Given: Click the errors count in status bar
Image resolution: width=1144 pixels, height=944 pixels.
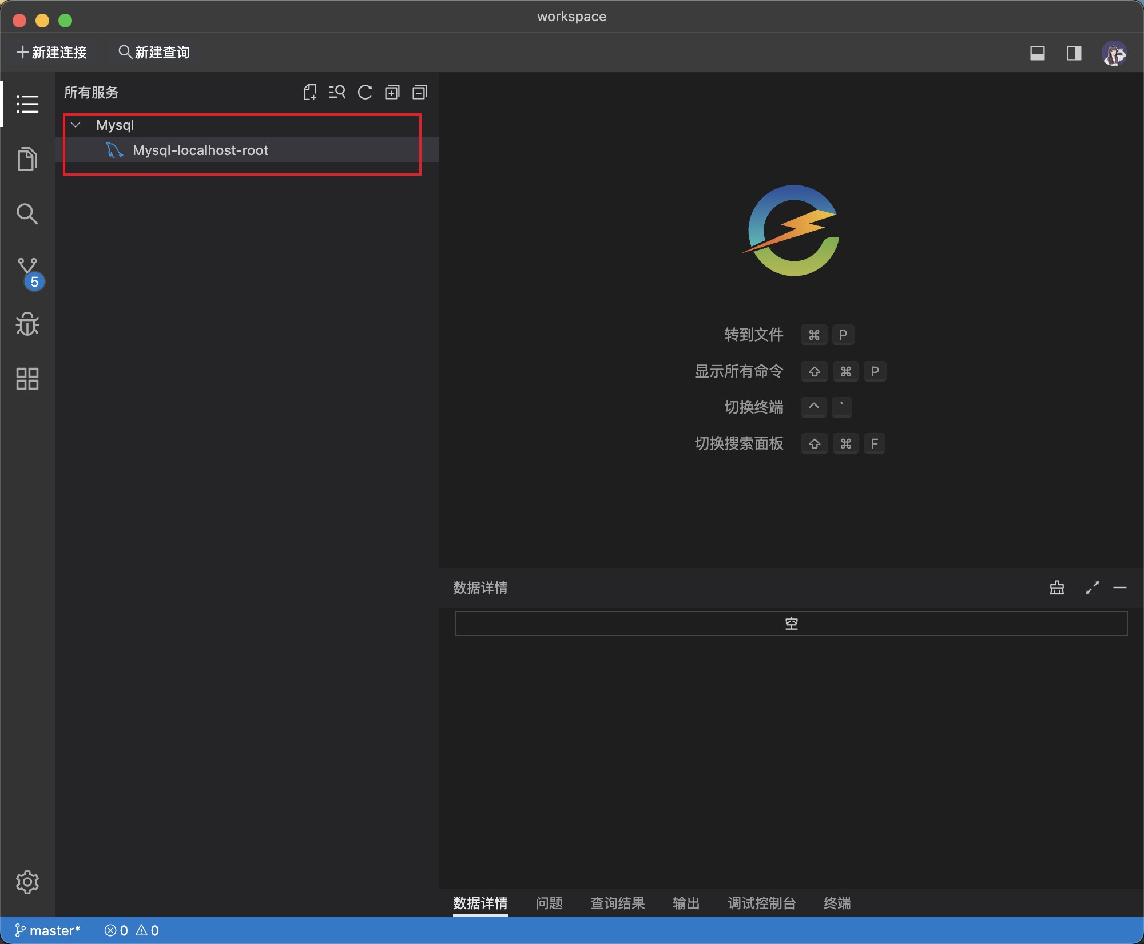Looking at the screenshot, I should (x=116, y=930).
